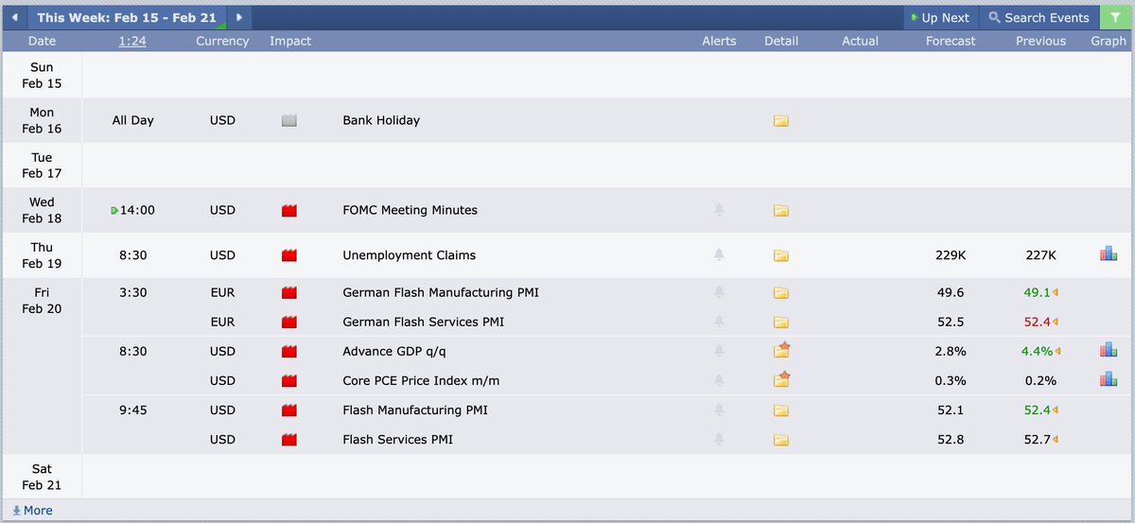Open Bank Holiday detail folder
Viewport: 1135px width, 523px height.
click(x=780, y=120)
